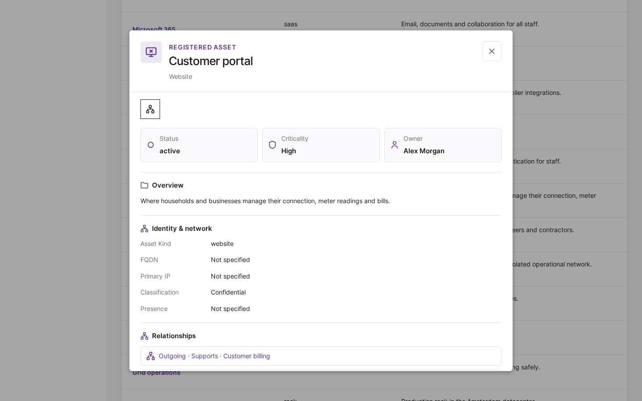Click the Asset Kind value website

click(222, 244)
